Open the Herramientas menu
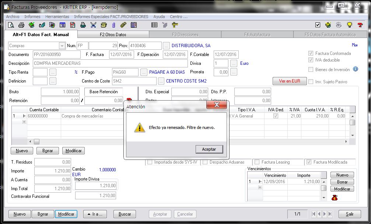The image size is (371, 224). coord(57,17)
